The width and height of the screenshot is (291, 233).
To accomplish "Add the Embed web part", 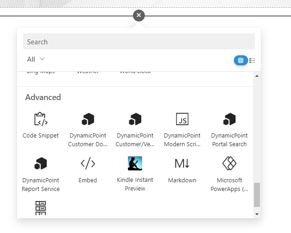I will tap(88, 170).
